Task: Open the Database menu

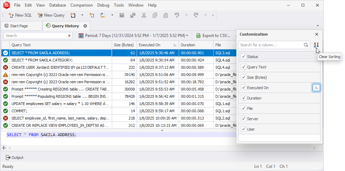Action: 58,5
